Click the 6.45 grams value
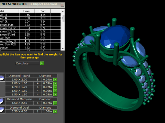Viewport: 165px width, 123px height. [27, 15]
